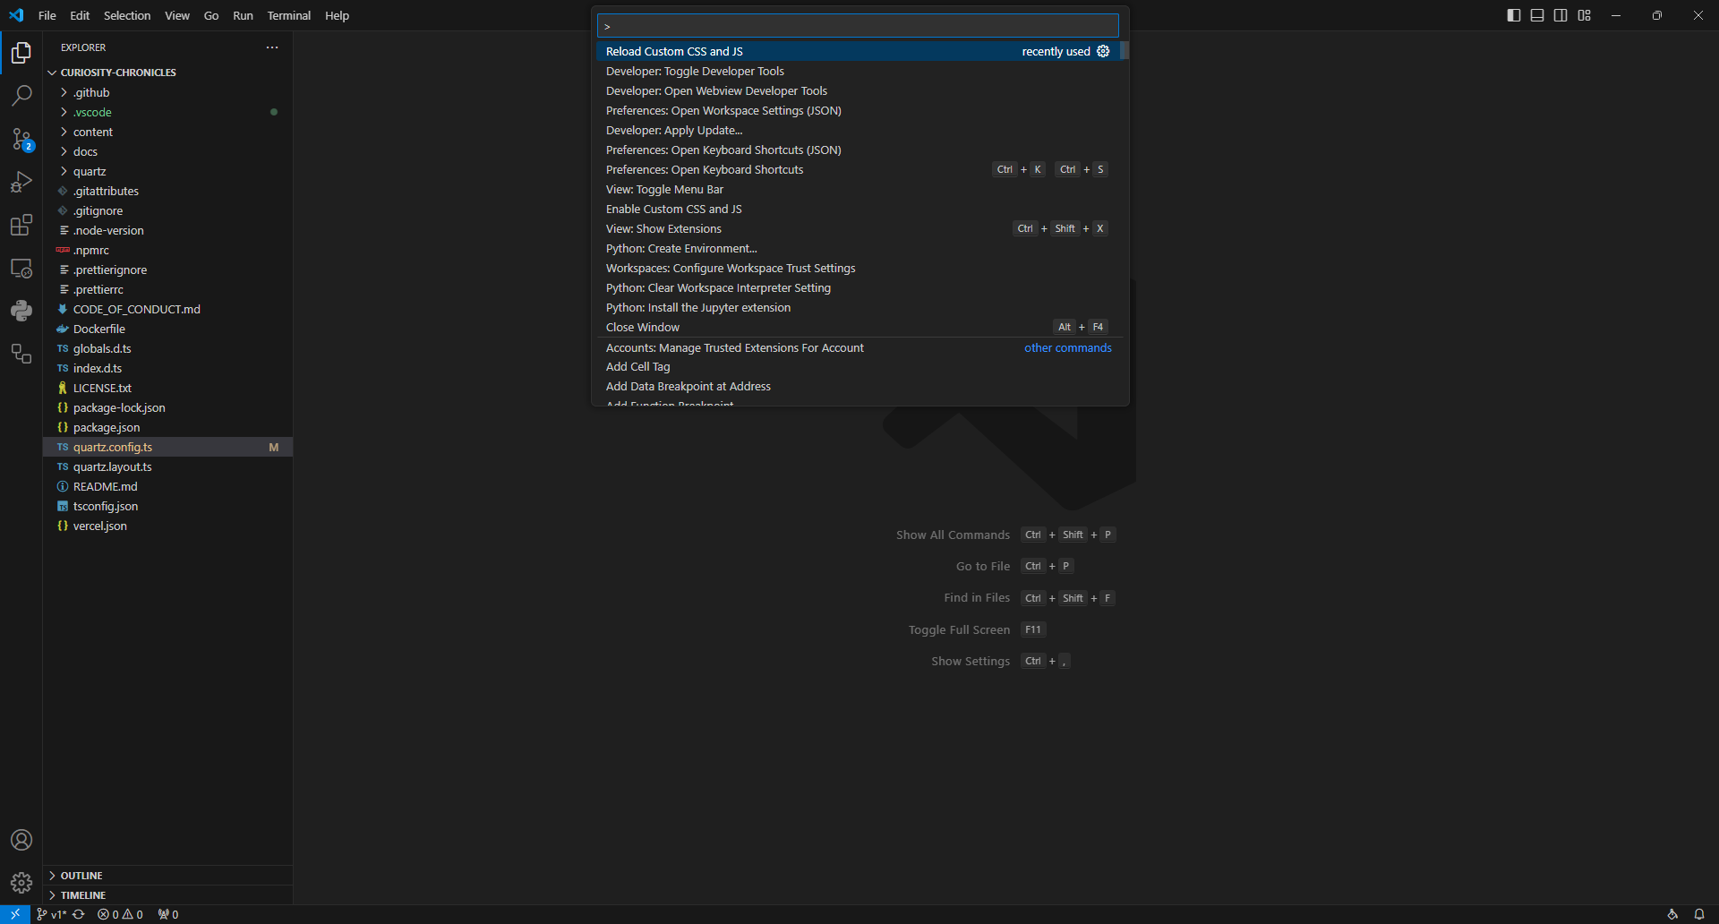Open Explorer views and more actions ellipsis
The image size is (1719, 924).
pyautogui.click(x=272, y=47)
